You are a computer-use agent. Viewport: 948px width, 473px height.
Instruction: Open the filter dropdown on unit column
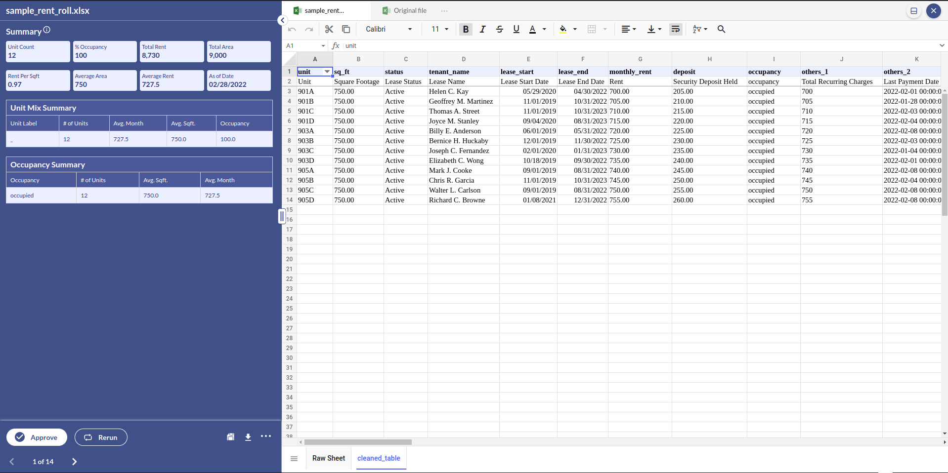click(327, 72)
